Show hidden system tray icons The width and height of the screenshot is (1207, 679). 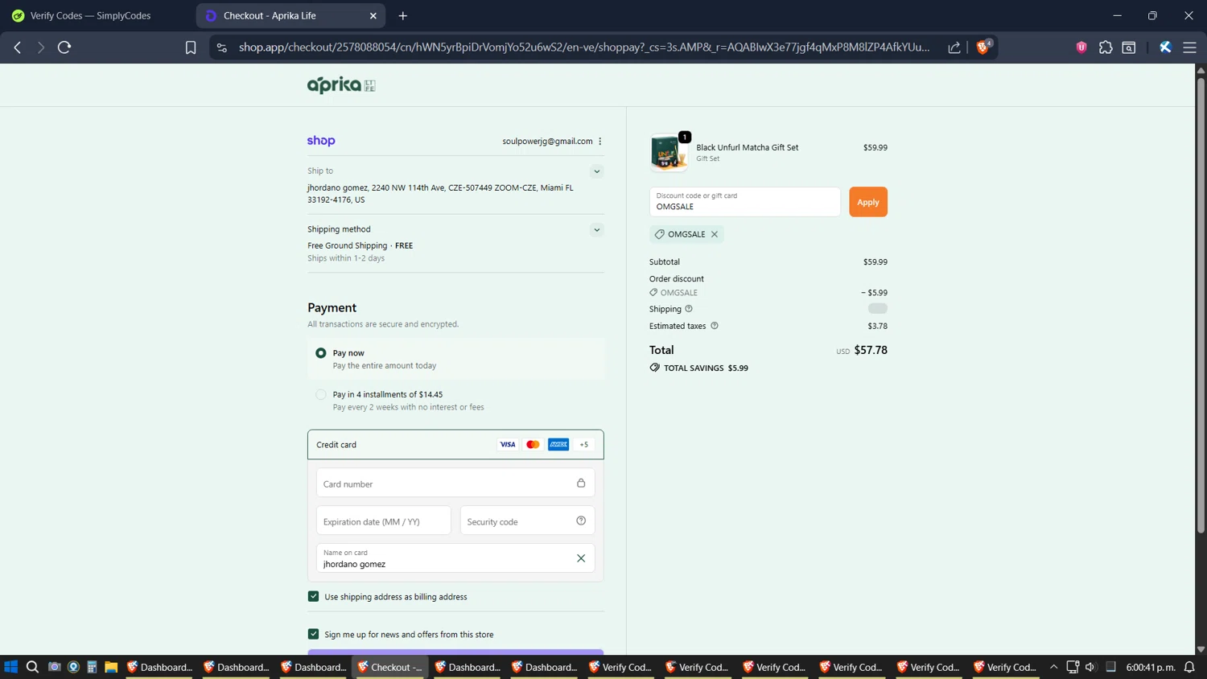pos(1053,667)
